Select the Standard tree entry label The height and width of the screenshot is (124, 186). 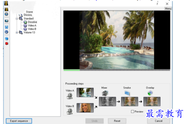[29, 18]
